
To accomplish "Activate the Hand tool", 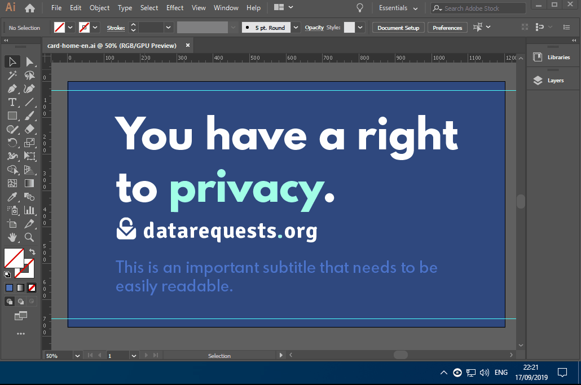I will (x=12, y=237).
